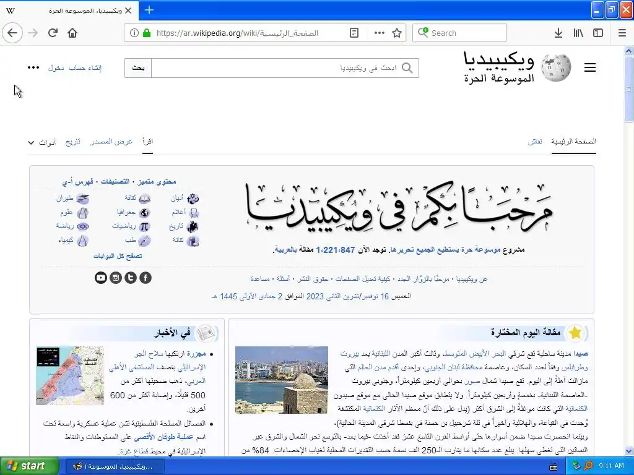Open the رياضة olympic rings icon
The image size is (634, 475).
[82, 226]
